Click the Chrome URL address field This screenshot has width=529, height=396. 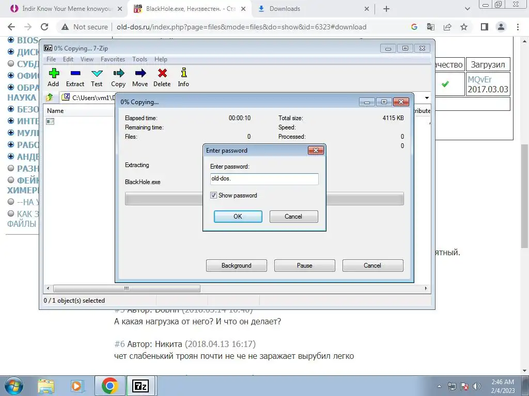point(242,27)
